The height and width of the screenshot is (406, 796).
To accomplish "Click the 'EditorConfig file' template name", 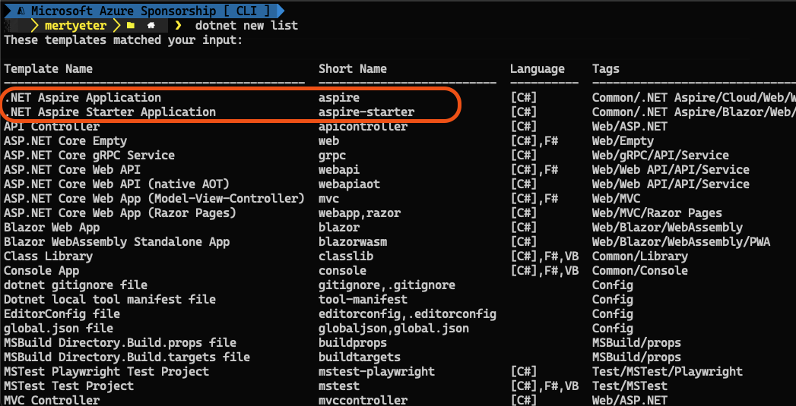I will click(62, 313).
